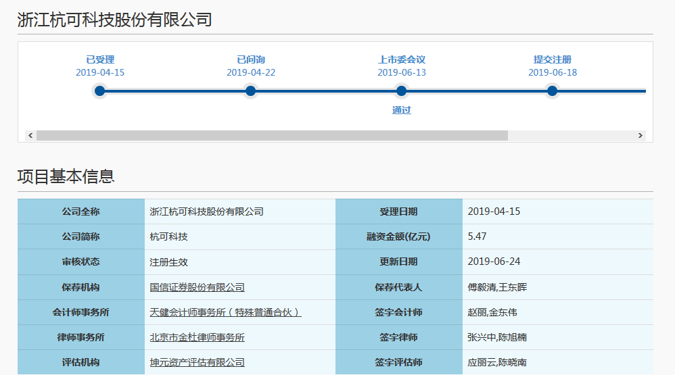Click the 签字会计师 header cell
The height and width of the screenshot is (375, 675).
coord(398,312)
